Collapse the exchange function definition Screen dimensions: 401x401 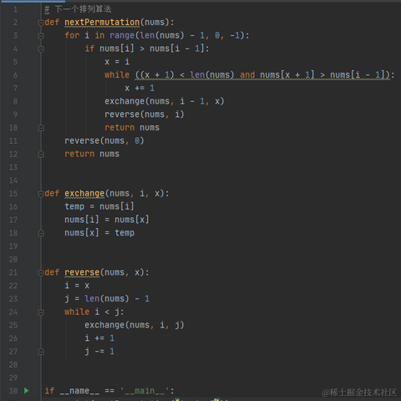pos(41,194)
